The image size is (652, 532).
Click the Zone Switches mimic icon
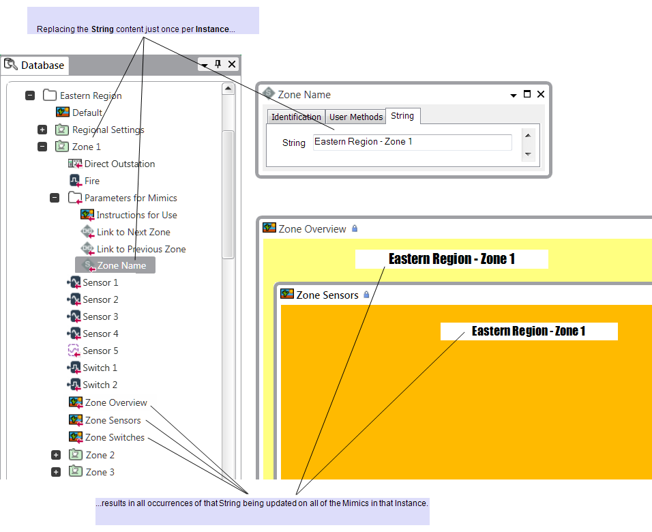[x=76, y=437]
